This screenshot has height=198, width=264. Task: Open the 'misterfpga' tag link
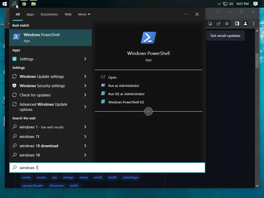(x=130, y=177)
